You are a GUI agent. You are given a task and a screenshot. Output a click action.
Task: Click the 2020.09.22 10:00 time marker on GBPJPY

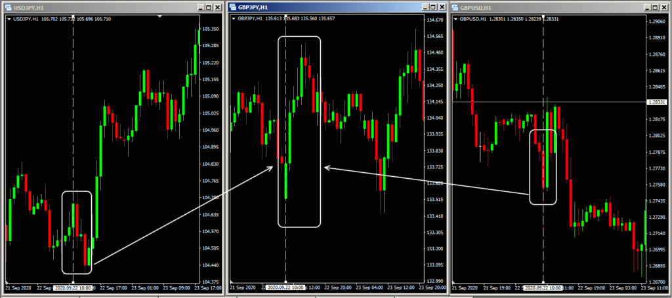coord(285,288)
